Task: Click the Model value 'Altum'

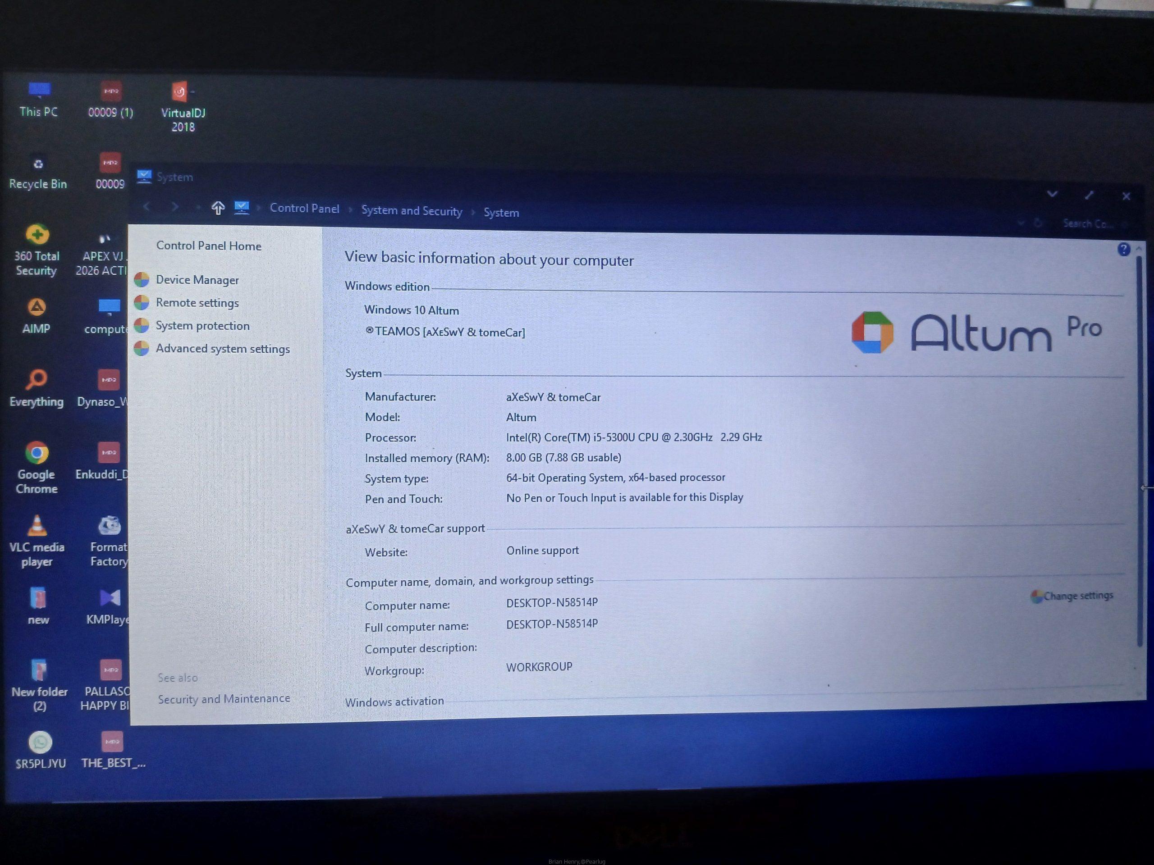Action: point(521,418)
